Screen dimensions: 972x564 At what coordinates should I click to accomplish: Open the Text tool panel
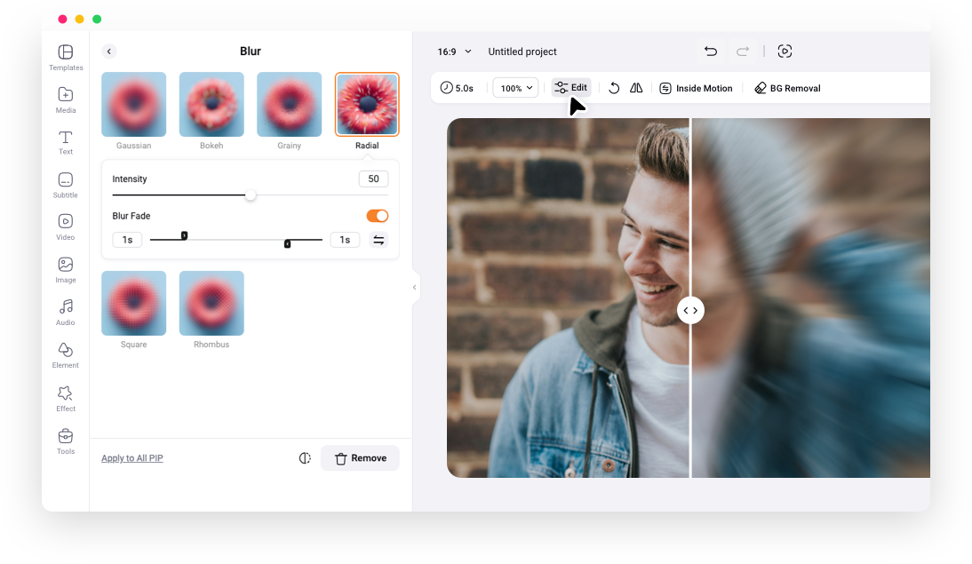coord(65,141)
